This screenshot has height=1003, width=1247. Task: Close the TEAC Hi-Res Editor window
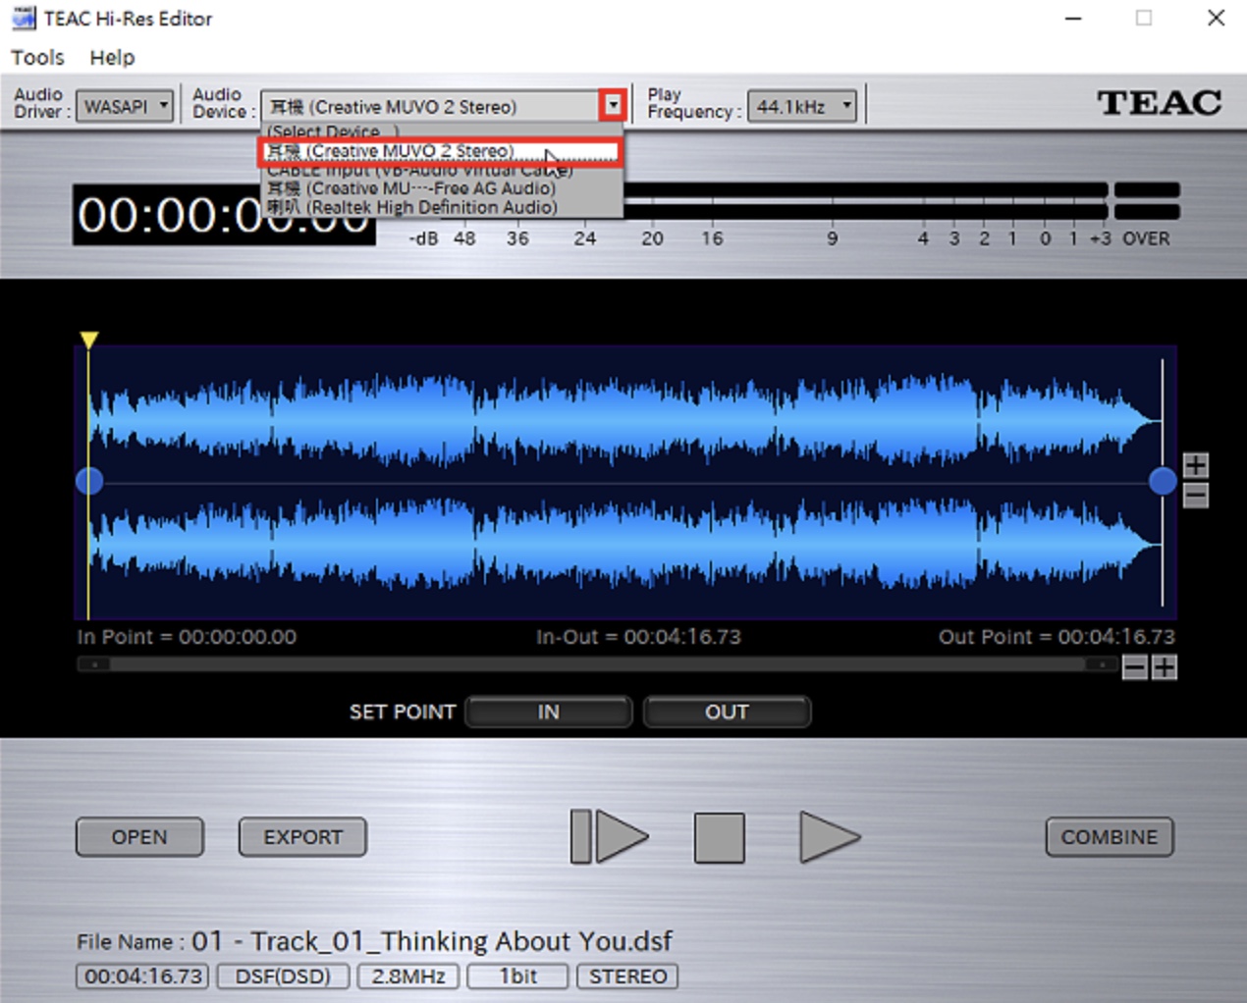1216,18
